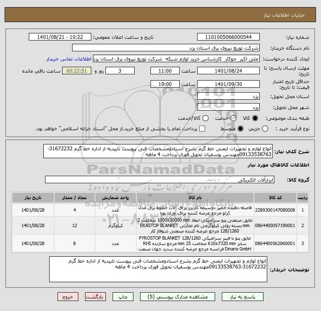Click the buyer organization name field
Viewport: 321px width, 311px height.
tap(166, 48)
